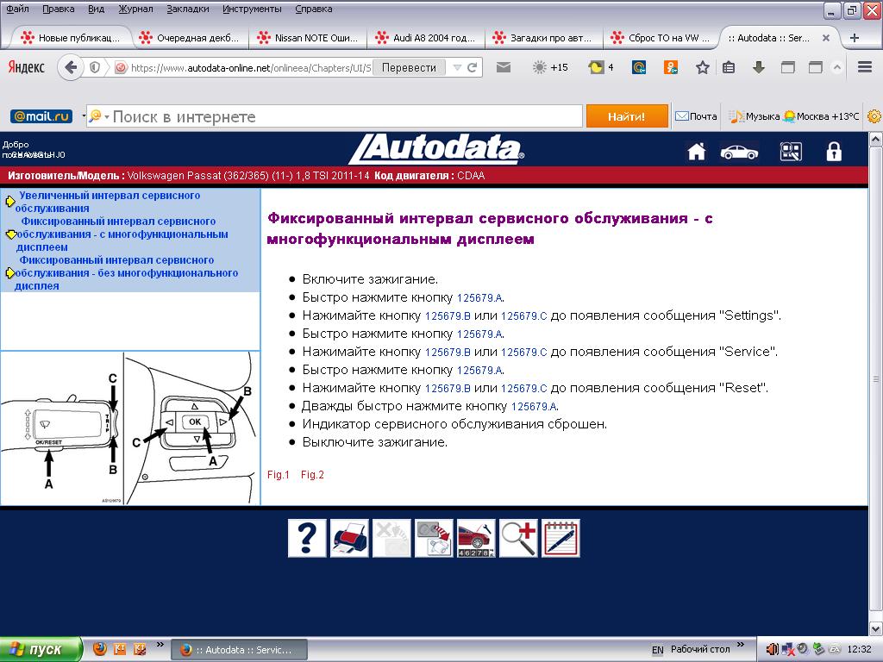Viewport: 883px width, 662px height.
Task: Click the gauges with red arrow icon
Action: tap(434, 538)
